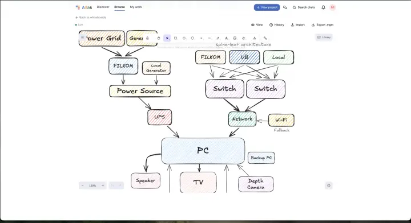411x223 pixels.
Task: Click the Live status indicator
Action: pyautogui.click(x=79, y=25)
